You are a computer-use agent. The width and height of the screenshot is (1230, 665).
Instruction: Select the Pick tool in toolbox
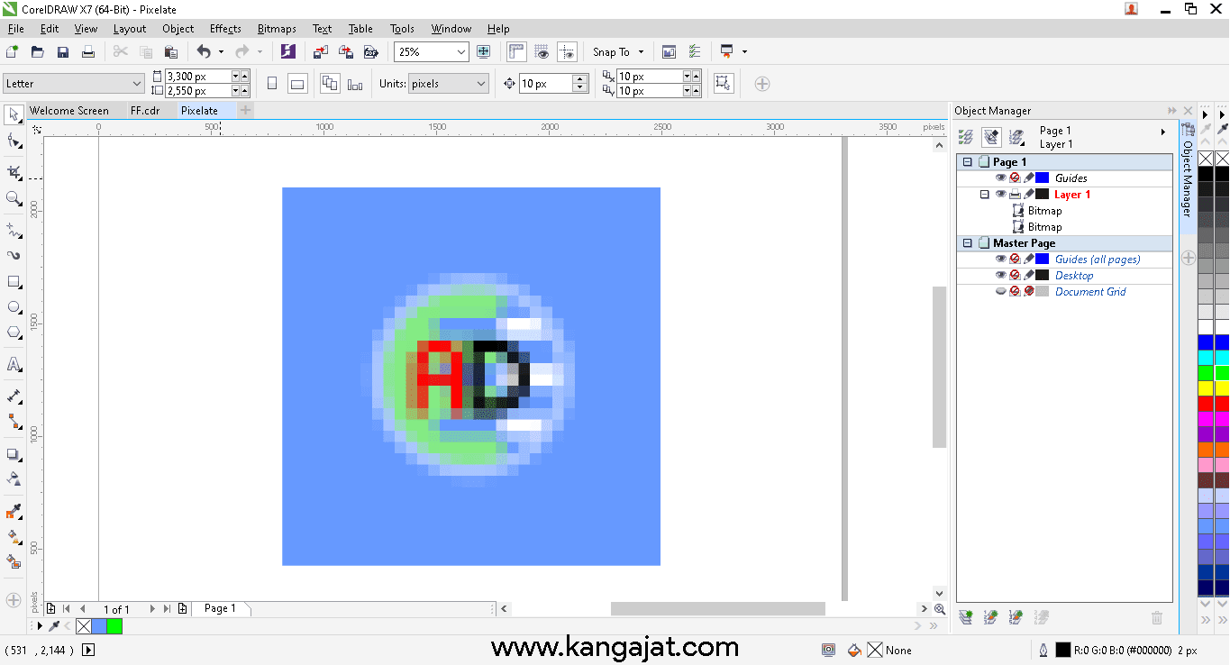(x=14, y=115)
